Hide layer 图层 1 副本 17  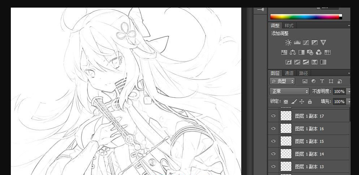tap(273, 116)
